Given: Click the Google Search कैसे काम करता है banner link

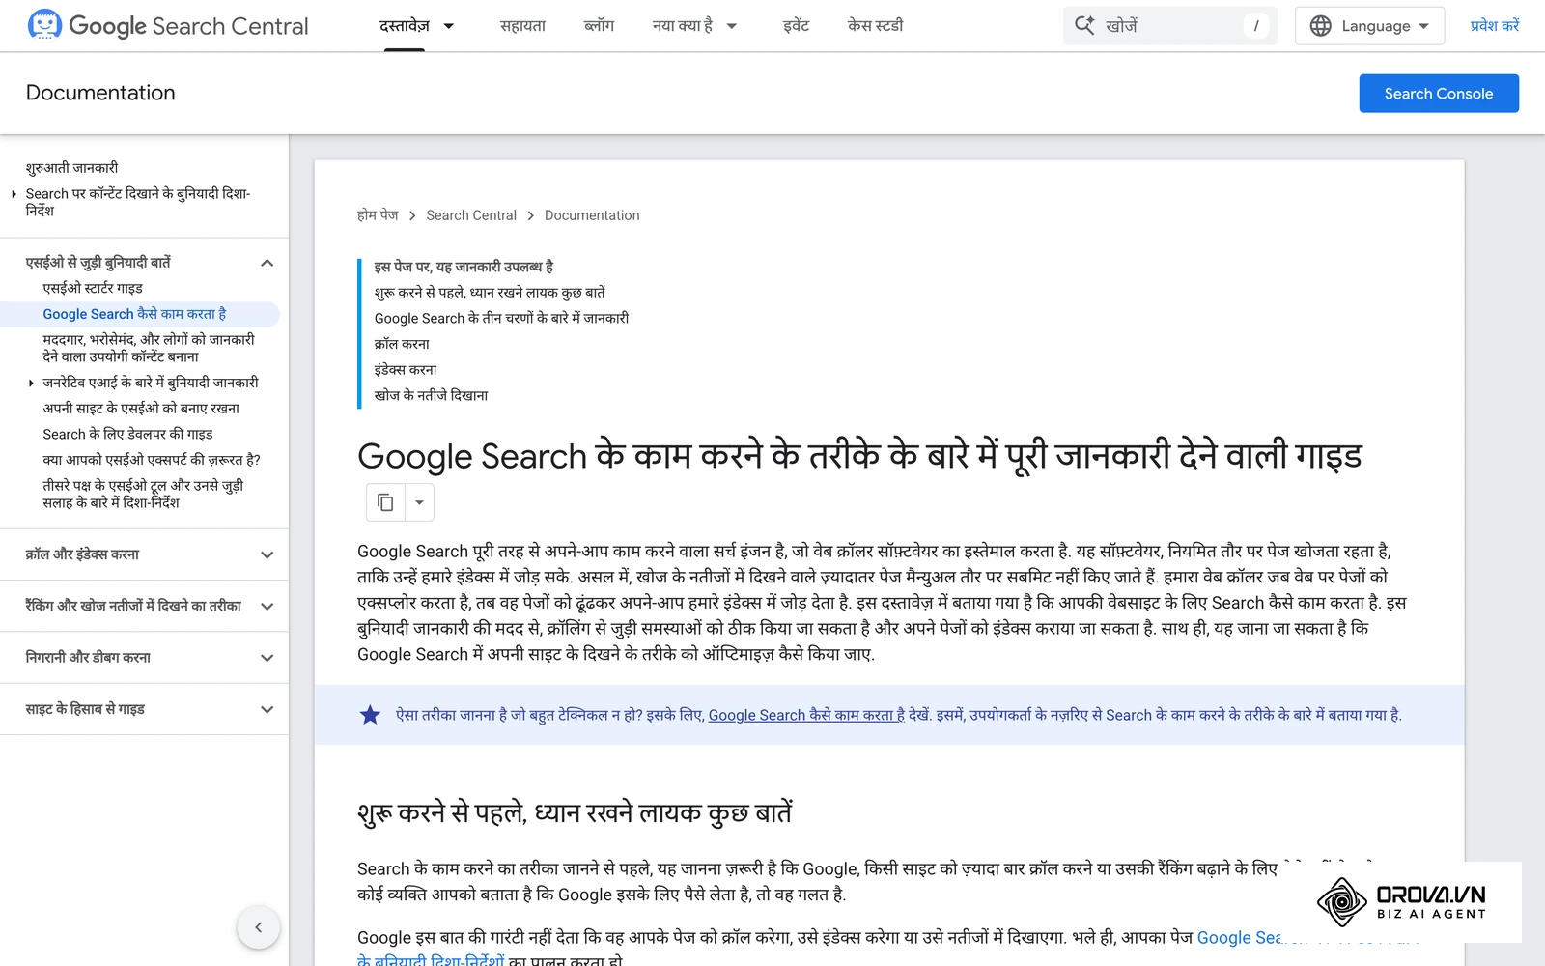Looking at the screenshot, I should 806,715.
